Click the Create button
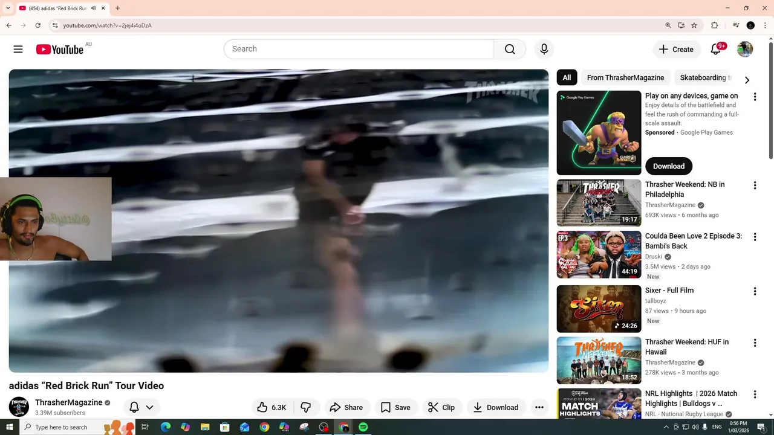Screen dimensions: 774x435 [677, 50]
